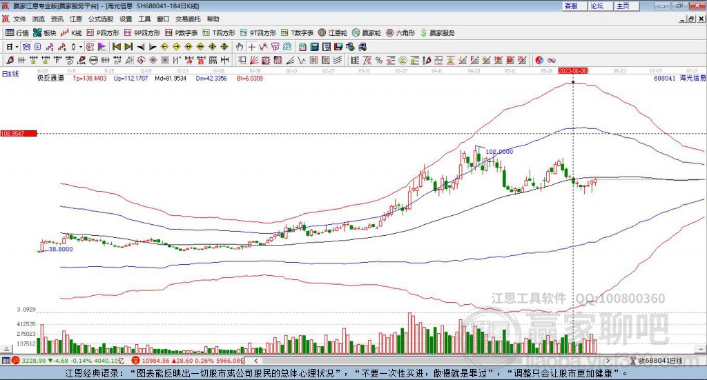Image resolution: width=707 pixels, height=380 pixels.
Task: Click the red 108.9547 price label
Action: tap(19, 134)
